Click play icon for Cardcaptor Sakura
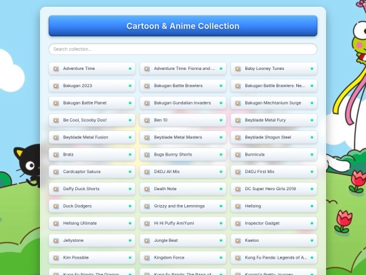This screenshot has width=366, height=275. tap(56, 172)
